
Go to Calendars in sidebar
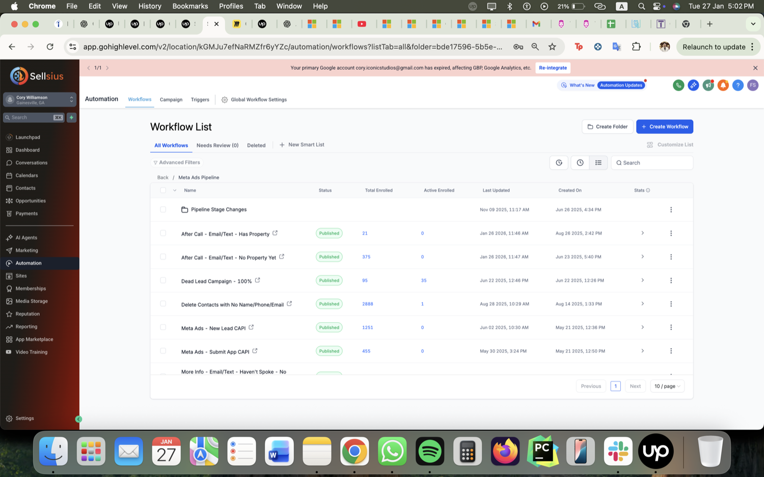[26, 175]
